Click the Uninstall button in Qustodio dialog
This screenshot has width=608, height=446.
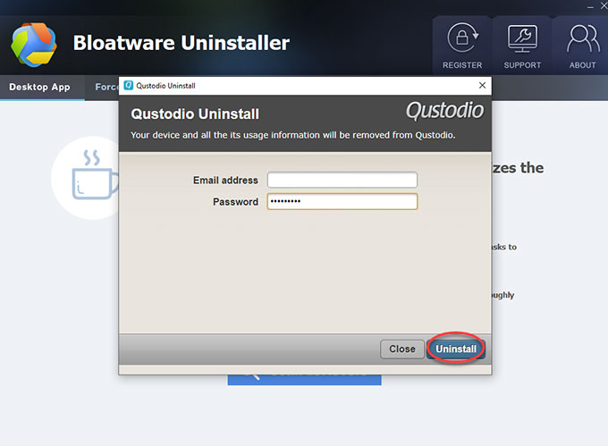click(456, 349)
